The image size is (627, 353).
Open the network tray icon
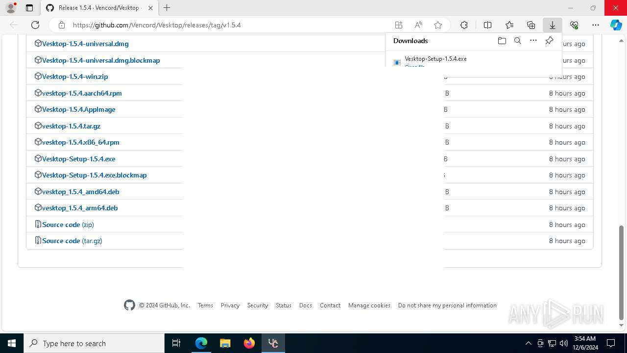[552, 343]
